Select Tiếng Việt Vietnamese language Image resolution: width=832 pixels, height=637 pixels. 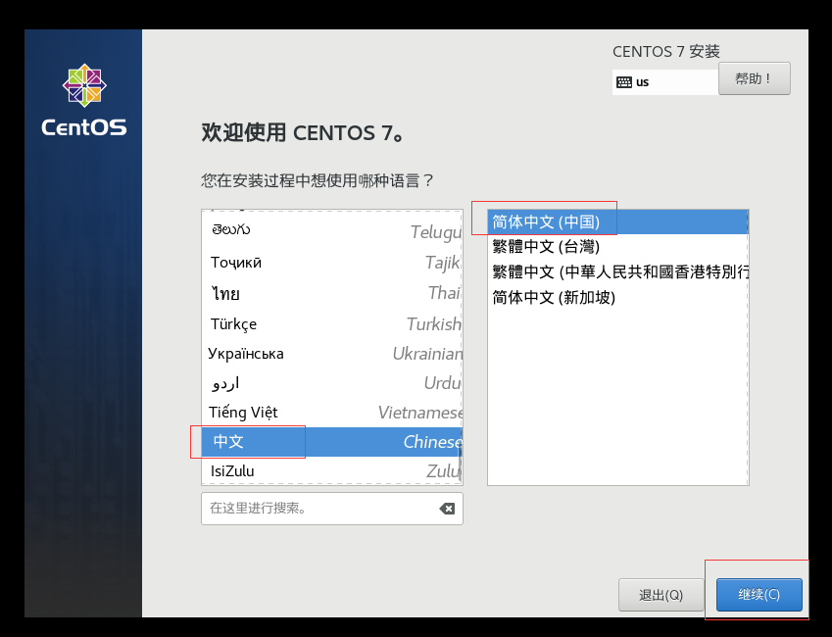(332, 413)
